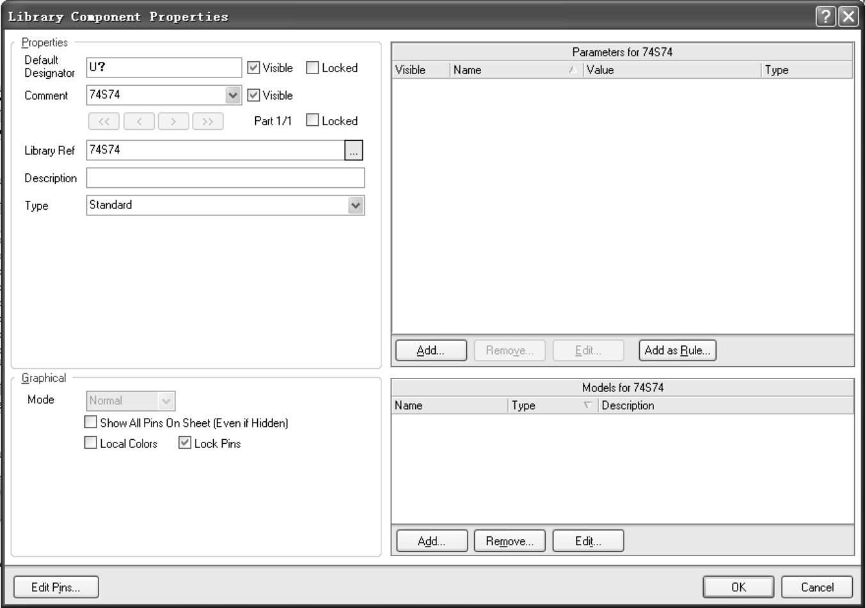Enable Show All Pins On Sheet

(x=91, y=423)
